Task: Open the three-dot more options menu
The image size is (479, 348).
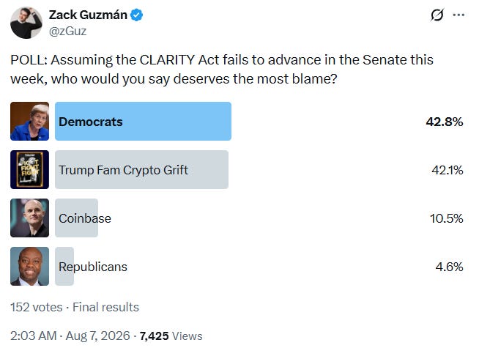Action: click(x=458, y=15)
